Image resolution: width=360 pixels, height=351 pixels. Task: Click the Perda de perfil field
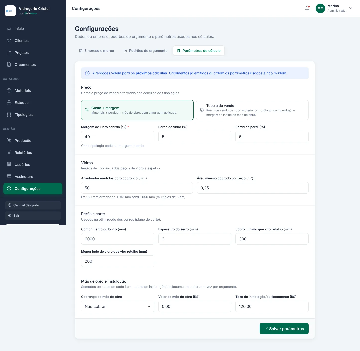pyautogui.click(x=272, y=137)
